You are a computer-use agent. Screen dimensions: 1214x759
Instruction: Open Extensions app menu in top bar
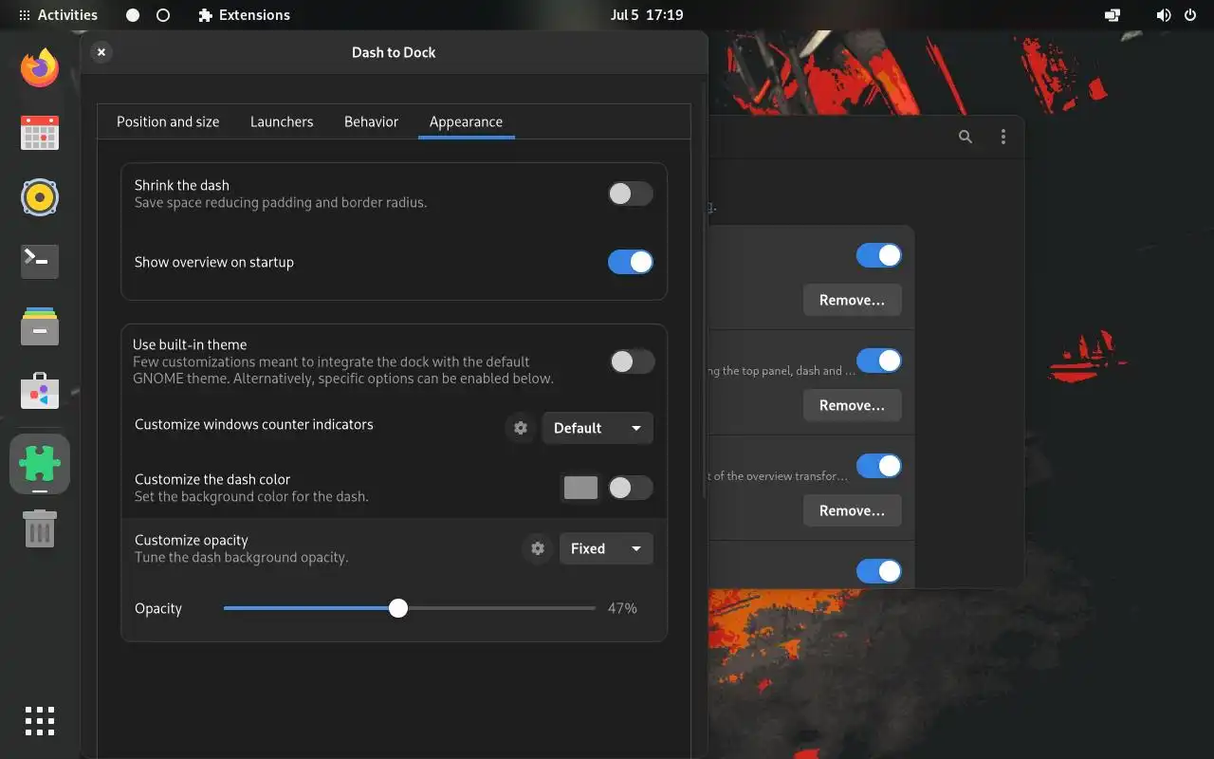point(245,15)
